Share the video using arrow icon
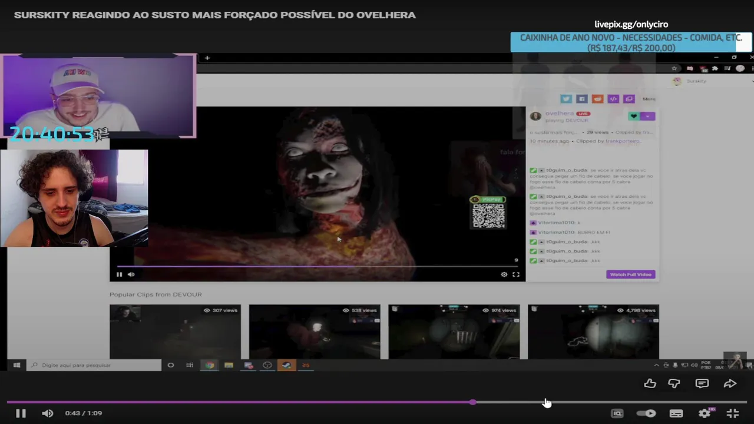Viewport: 754px width, 424px height. [x=730, y=383]
